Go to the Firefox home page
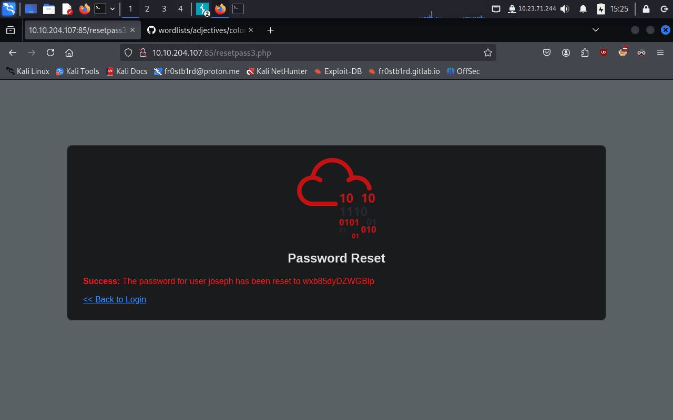This screenshot has width=673, height=420. (x=69, y=52)
